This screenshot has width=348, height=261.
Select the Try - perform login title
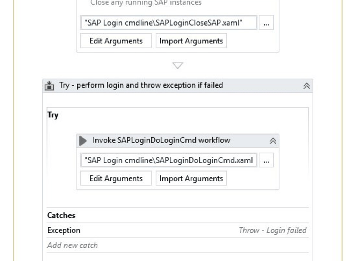click(x=141, y=85)
